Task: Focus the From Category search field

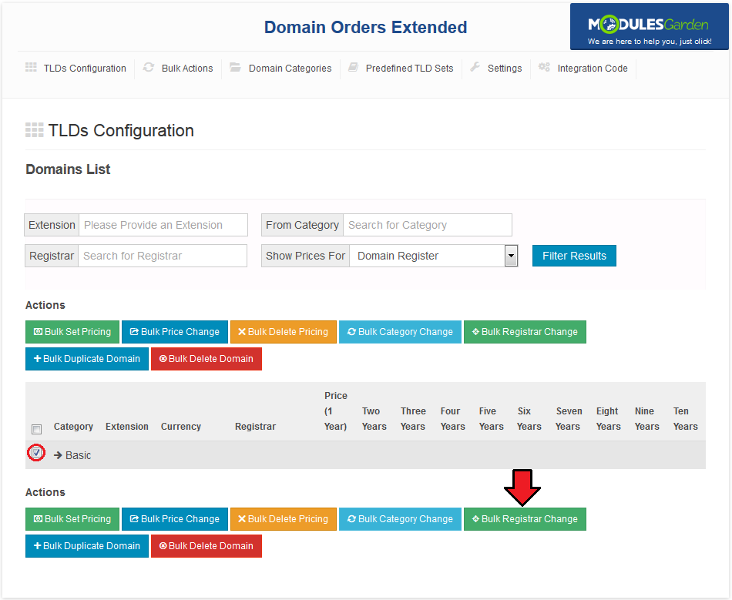Action: pyautogui.click(x=428, y=225)
